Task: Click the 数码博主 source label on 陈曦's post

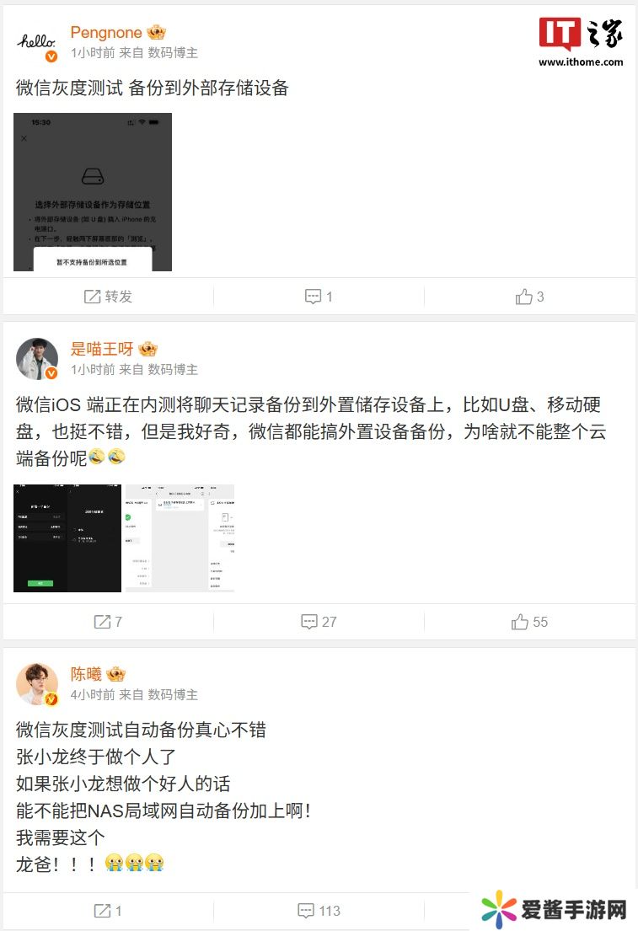Action: click(173, 695)
